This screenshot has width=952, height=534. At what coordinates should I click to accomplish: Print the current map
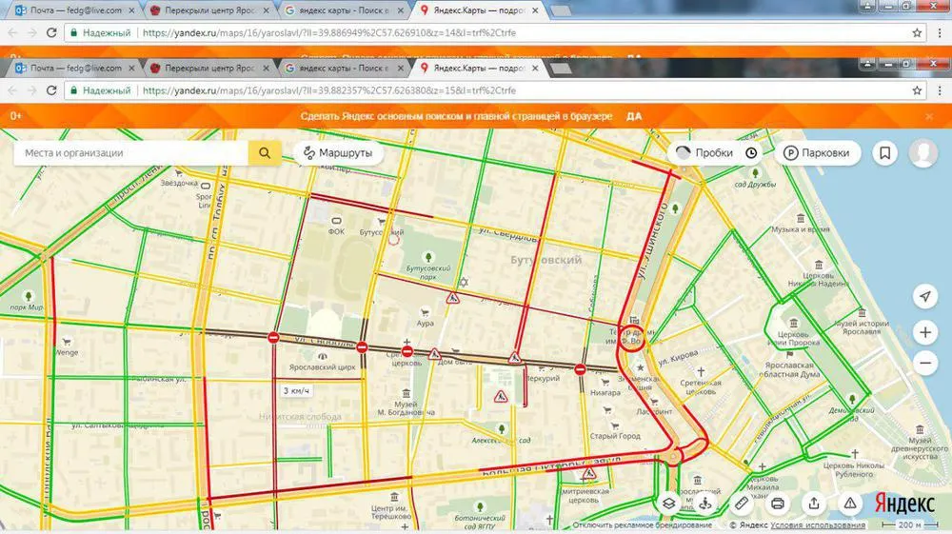click(778, 503)
